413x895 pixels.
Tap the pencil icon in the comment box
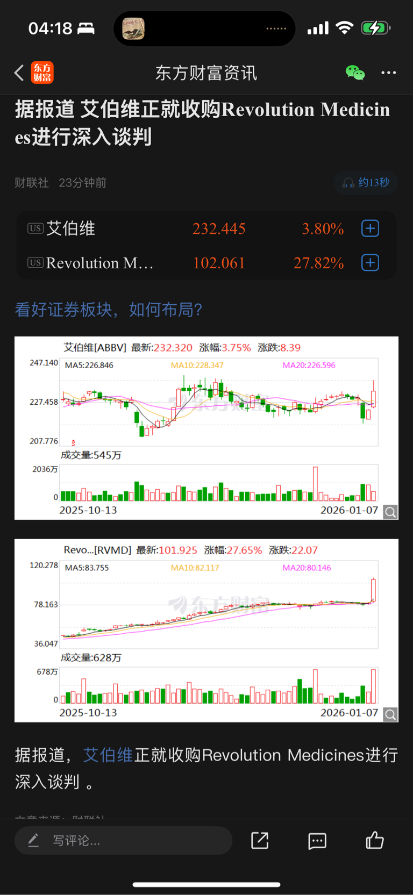coord(33,840)
